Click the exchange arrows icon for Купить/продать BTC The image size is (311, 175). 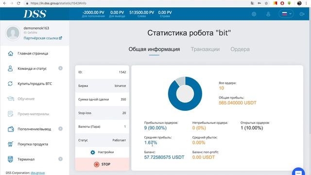pyautogui.click(x=10, y=84)
